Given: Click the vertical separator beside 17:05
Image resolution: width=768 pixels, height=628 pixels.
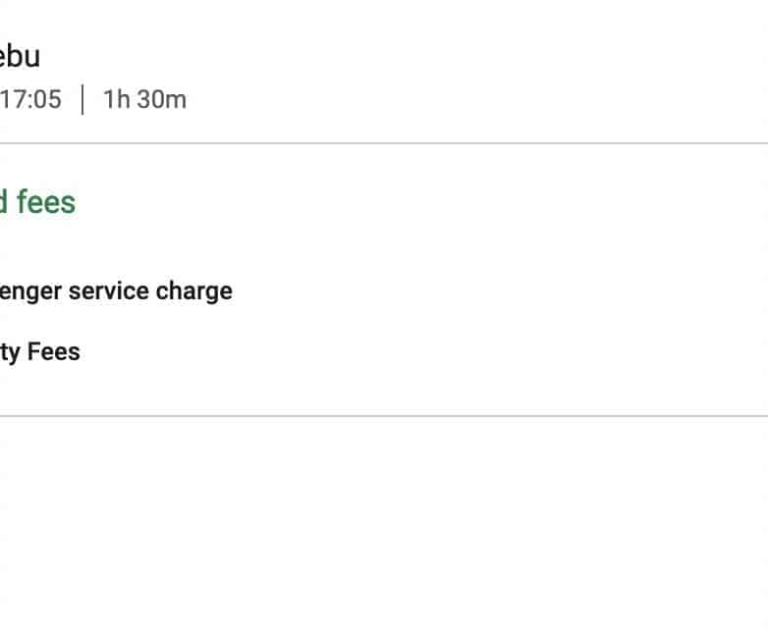Looking at the screenshot, I should click(x=82, y=100).
